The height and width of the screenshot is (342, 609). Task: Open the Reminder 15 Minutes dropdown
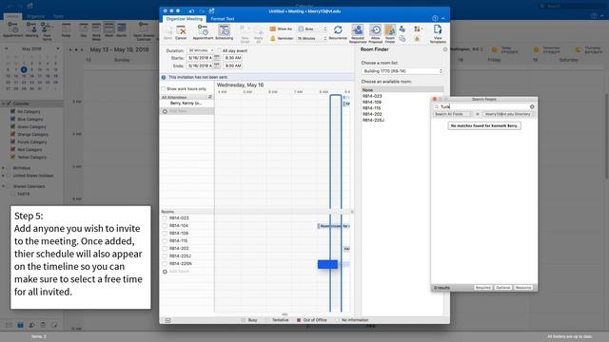point(312,38)
